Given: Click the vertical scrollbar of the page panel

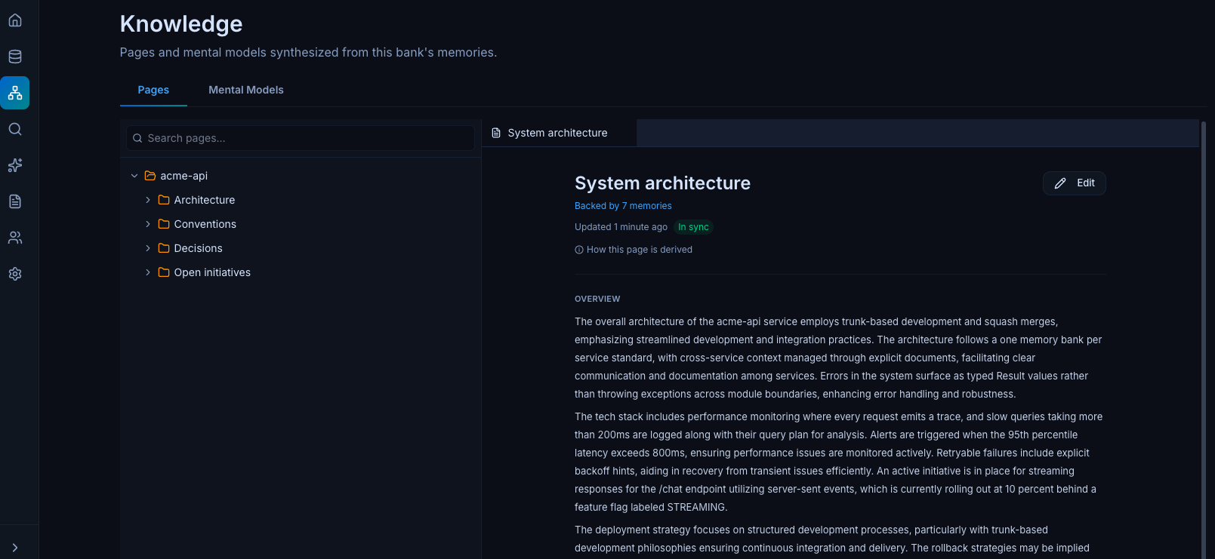Looking at the screenshot, I should pyautogui.click(x=1204, y=339).
